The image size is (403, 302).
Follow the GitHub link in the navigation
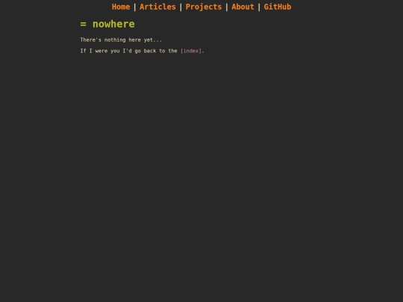click(278, 7)
